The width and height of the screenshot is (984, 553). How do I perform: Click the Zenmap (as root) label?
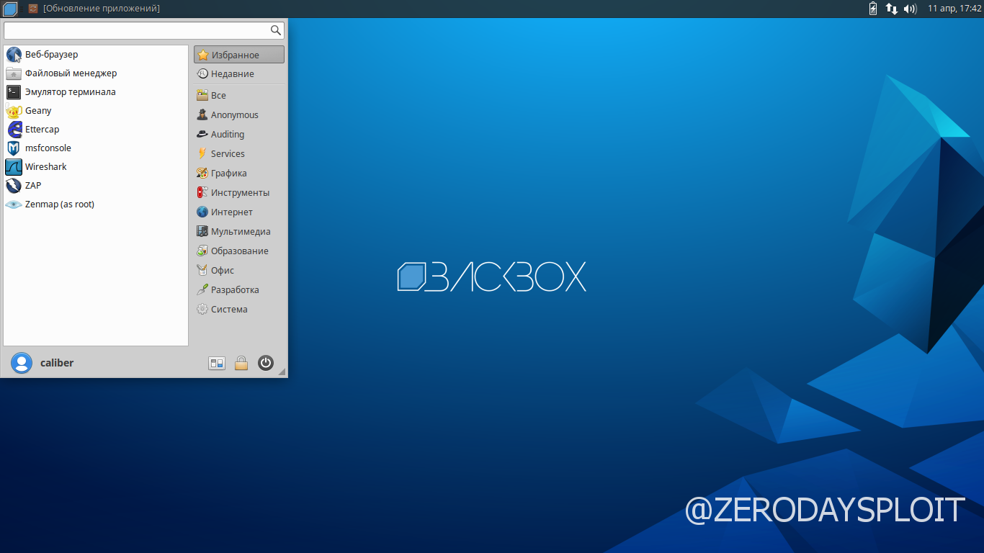point(60,204)
